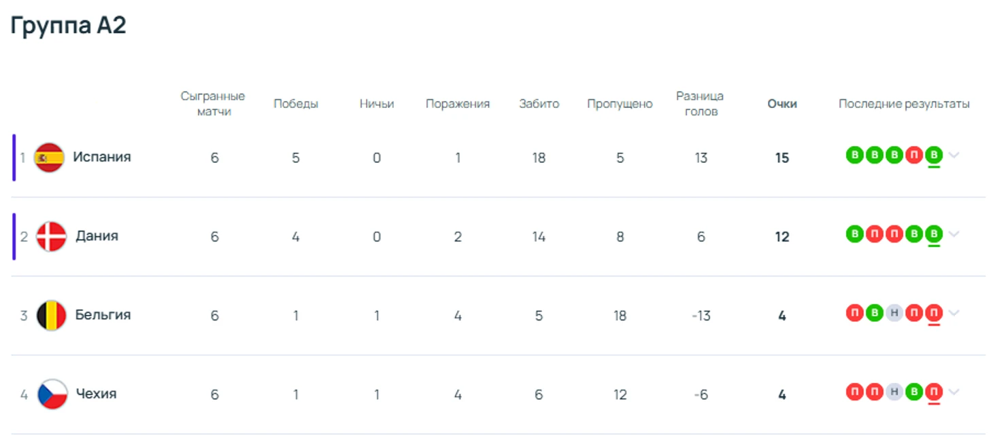Click Denmark's underlined latest win badge
This screenshot has height=444, width=993.
[x=934, y=234]
